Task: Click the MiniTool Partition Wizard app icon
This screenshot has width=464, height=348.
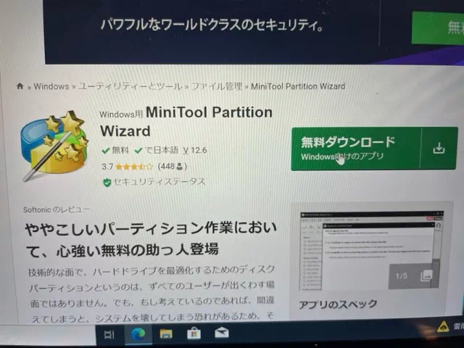Action: click(54, 144)
